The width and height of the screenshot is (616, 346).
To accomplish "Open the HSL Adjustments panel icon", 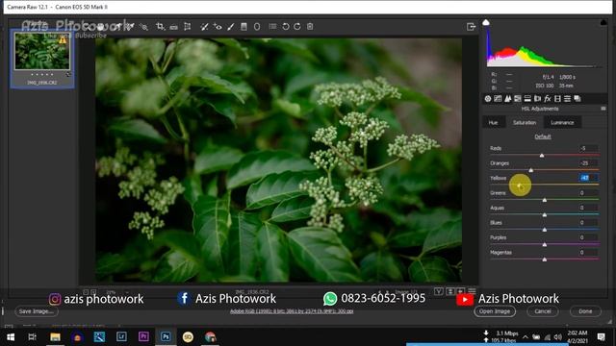I will (x=518, y=99).
